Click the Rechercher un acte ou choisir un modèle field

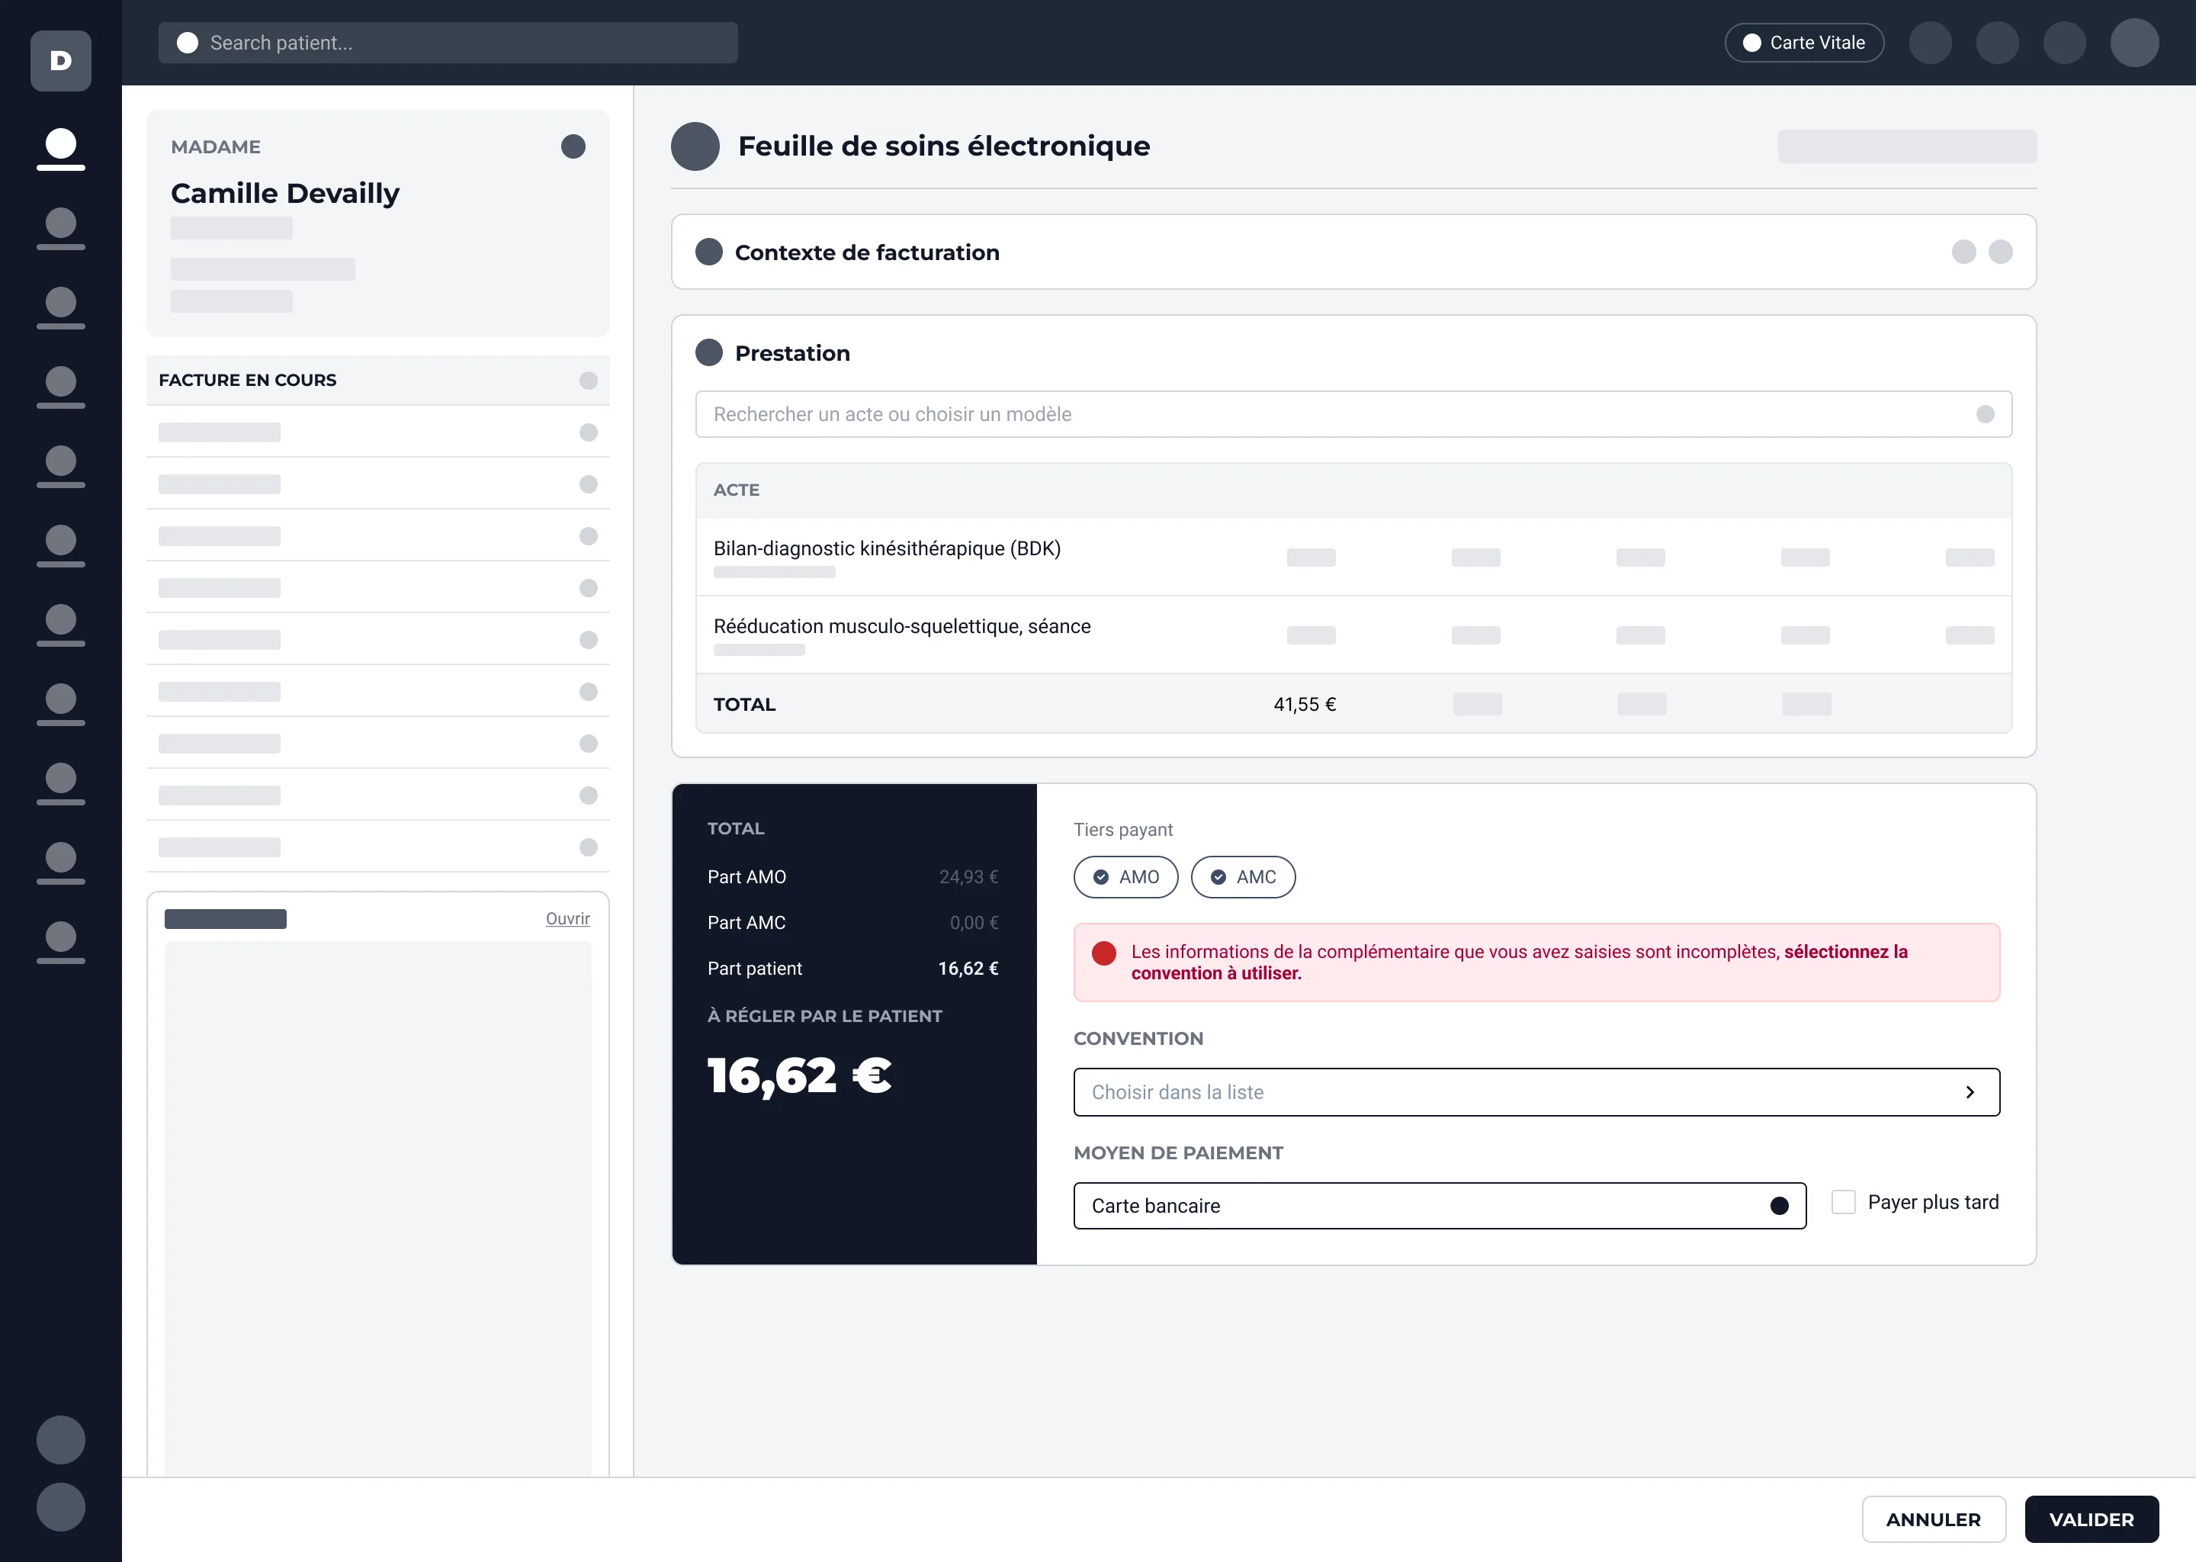click(1353, 415)
